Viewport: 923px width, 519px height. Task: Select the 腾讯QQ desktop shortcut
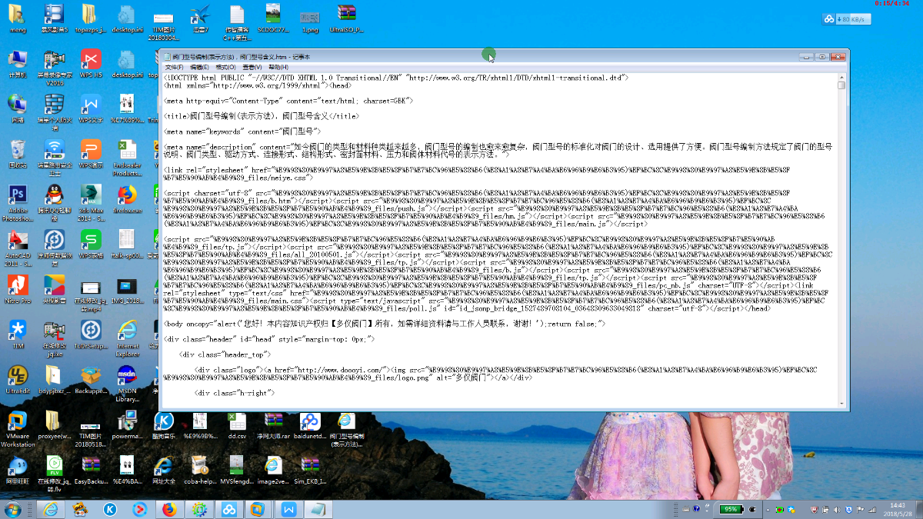tap(54, 202)
